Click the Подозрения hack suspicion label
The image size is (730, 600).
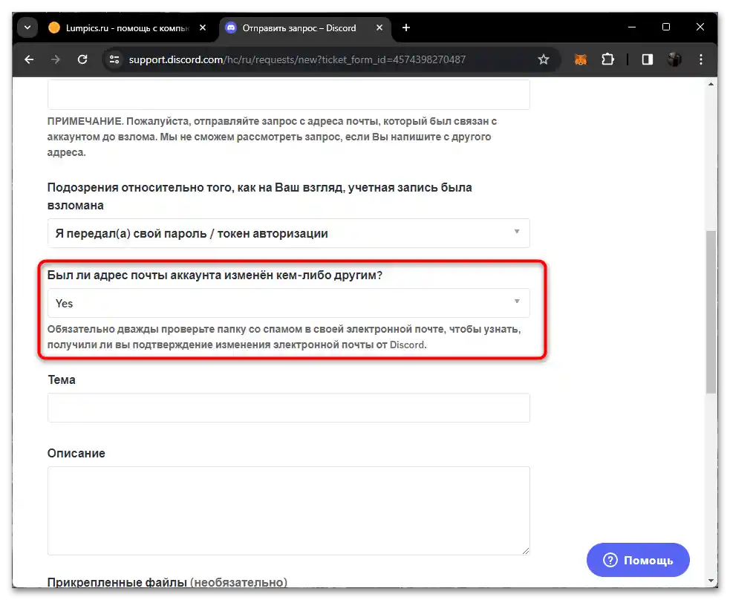(x=259, y=196)
